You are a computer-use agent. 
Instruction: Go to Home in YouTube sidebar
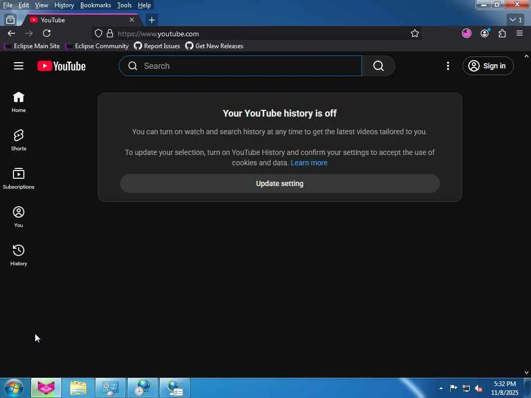19,102
